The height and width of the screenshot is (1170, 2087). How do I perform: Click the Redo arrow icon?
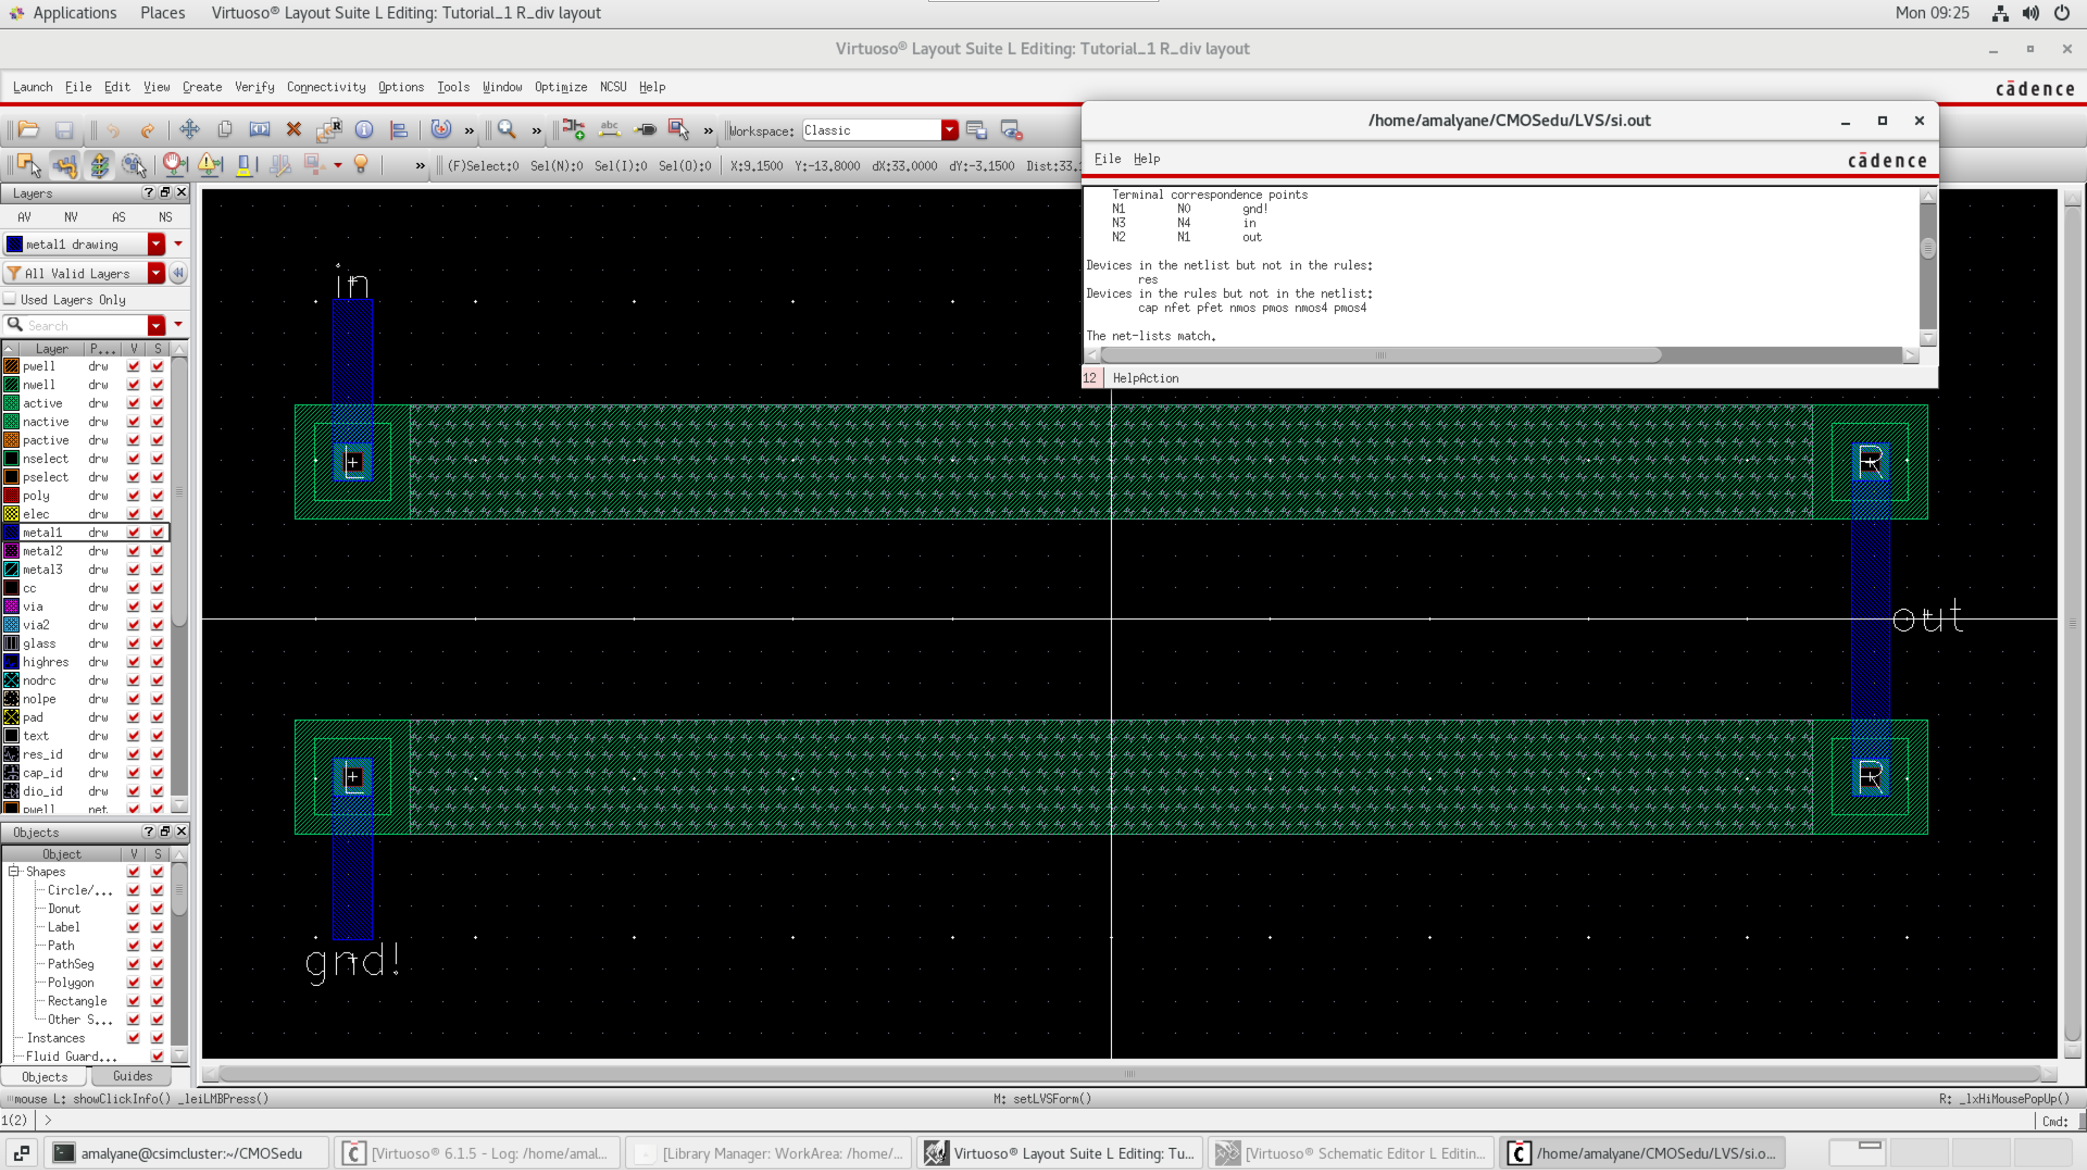(147, 130)
